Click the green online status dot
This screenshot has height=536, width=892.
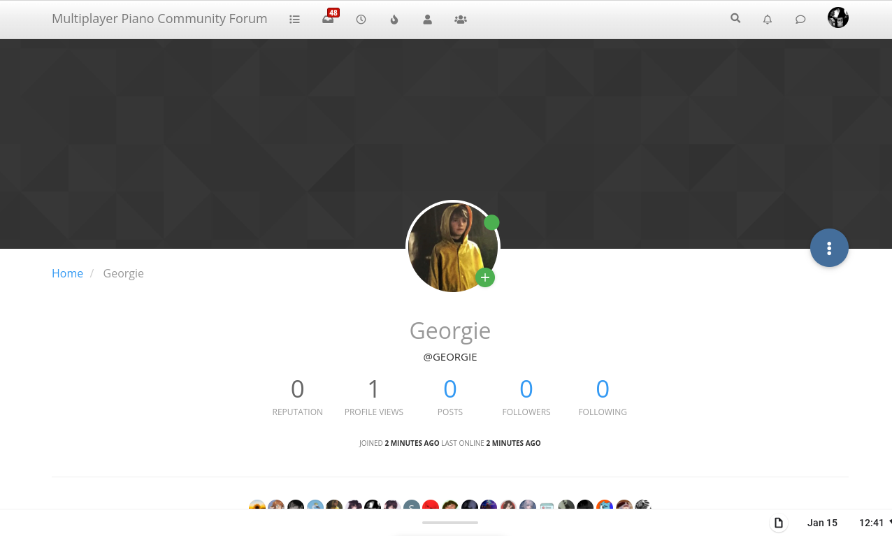pyautogui.click(x=491, y=222)
